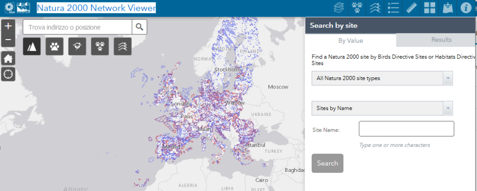Click the Site Name input field
Viewport: 477px width, 191px height.
[x=406, y=129]
